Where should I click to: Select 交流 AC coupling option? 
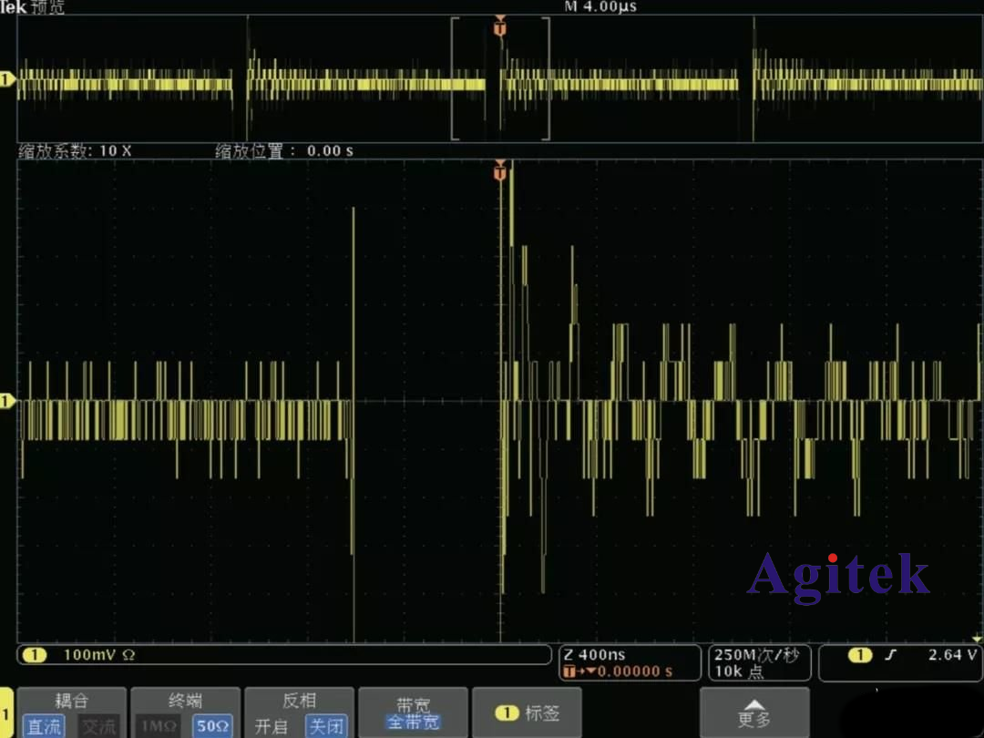pos(98,726)
